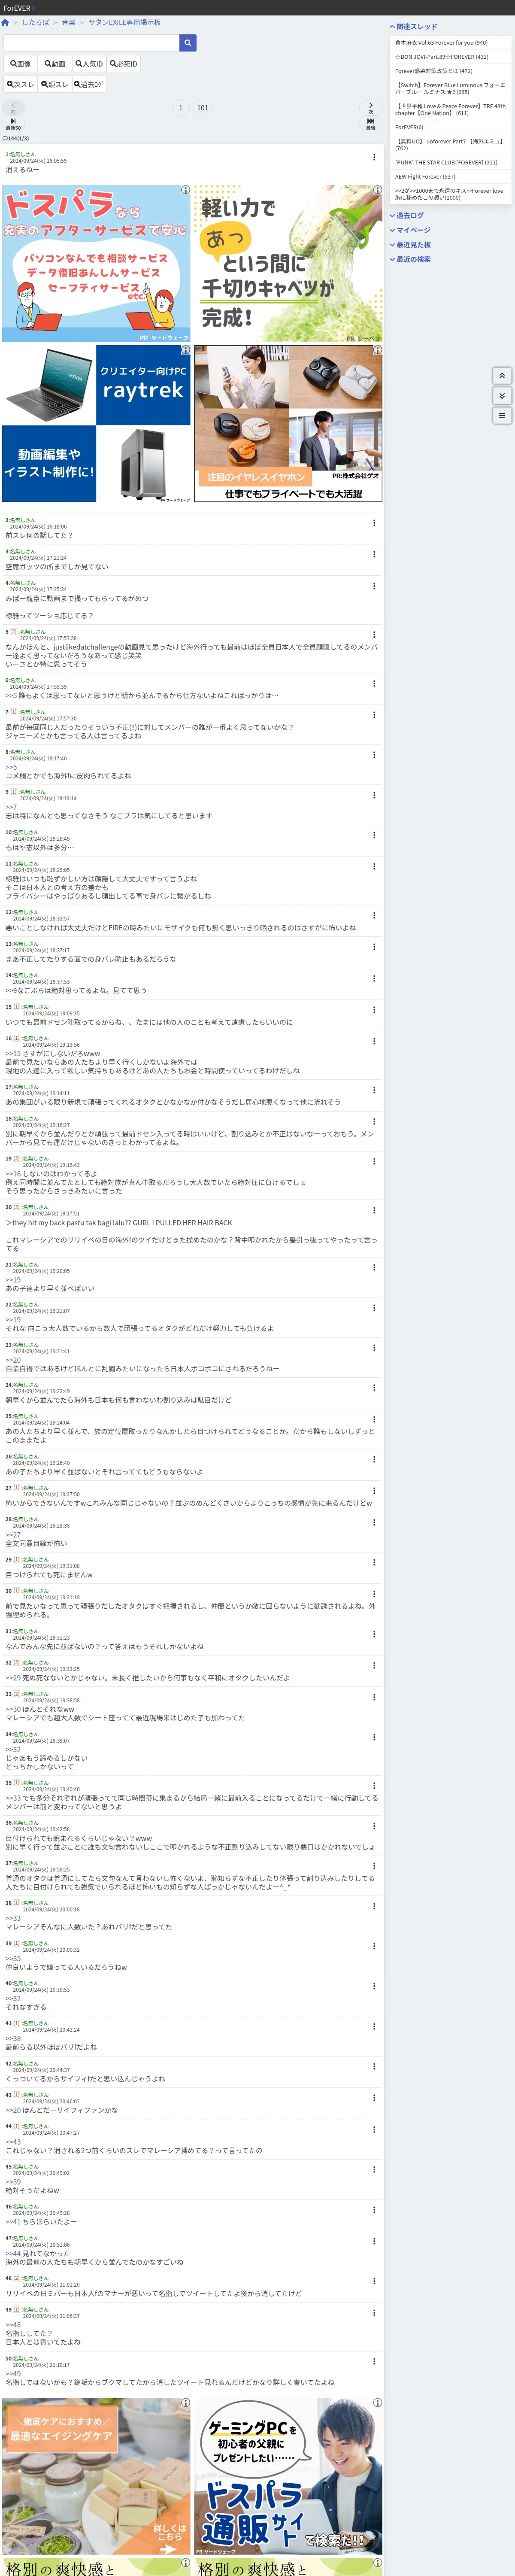Open 音楽 breadcrumb category link
This screenshot has width=515, height=2576.
click(69, 22)
